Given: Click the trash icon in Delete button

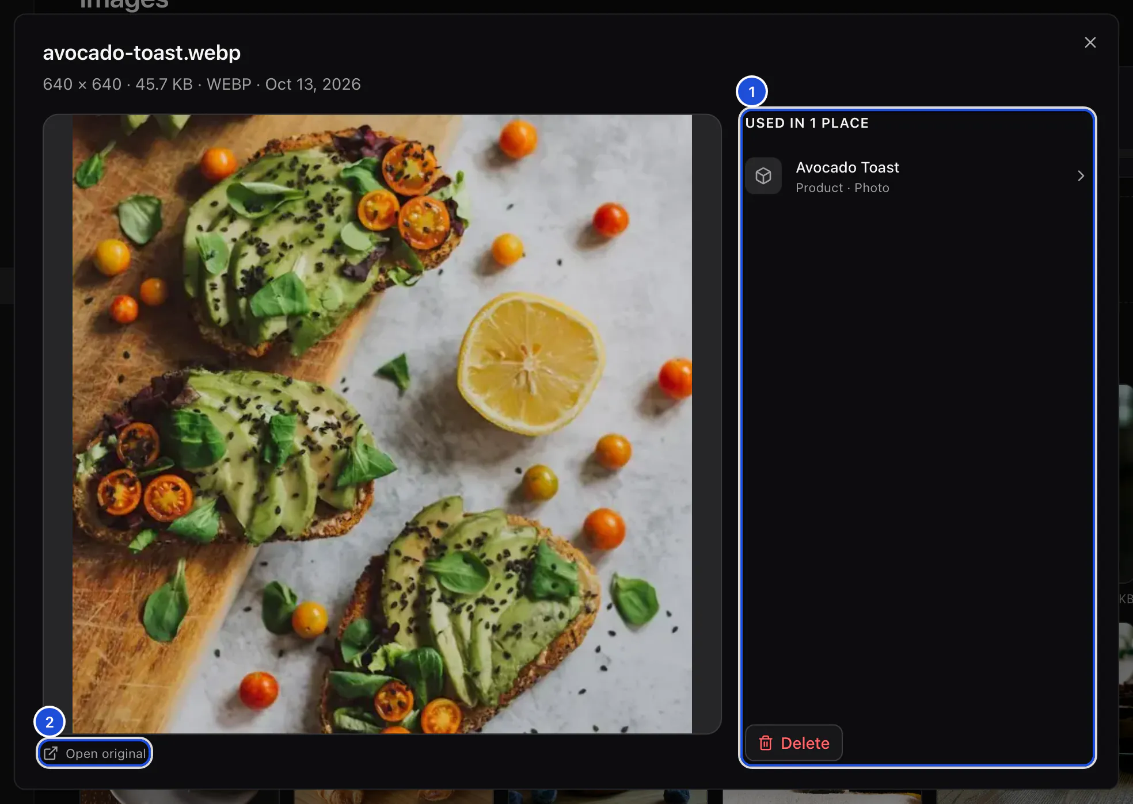Looking at the screenshot, I should tap(766, 743).
